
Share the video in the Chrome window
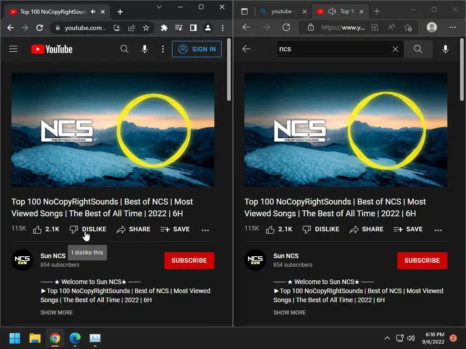tap(133, 229)
